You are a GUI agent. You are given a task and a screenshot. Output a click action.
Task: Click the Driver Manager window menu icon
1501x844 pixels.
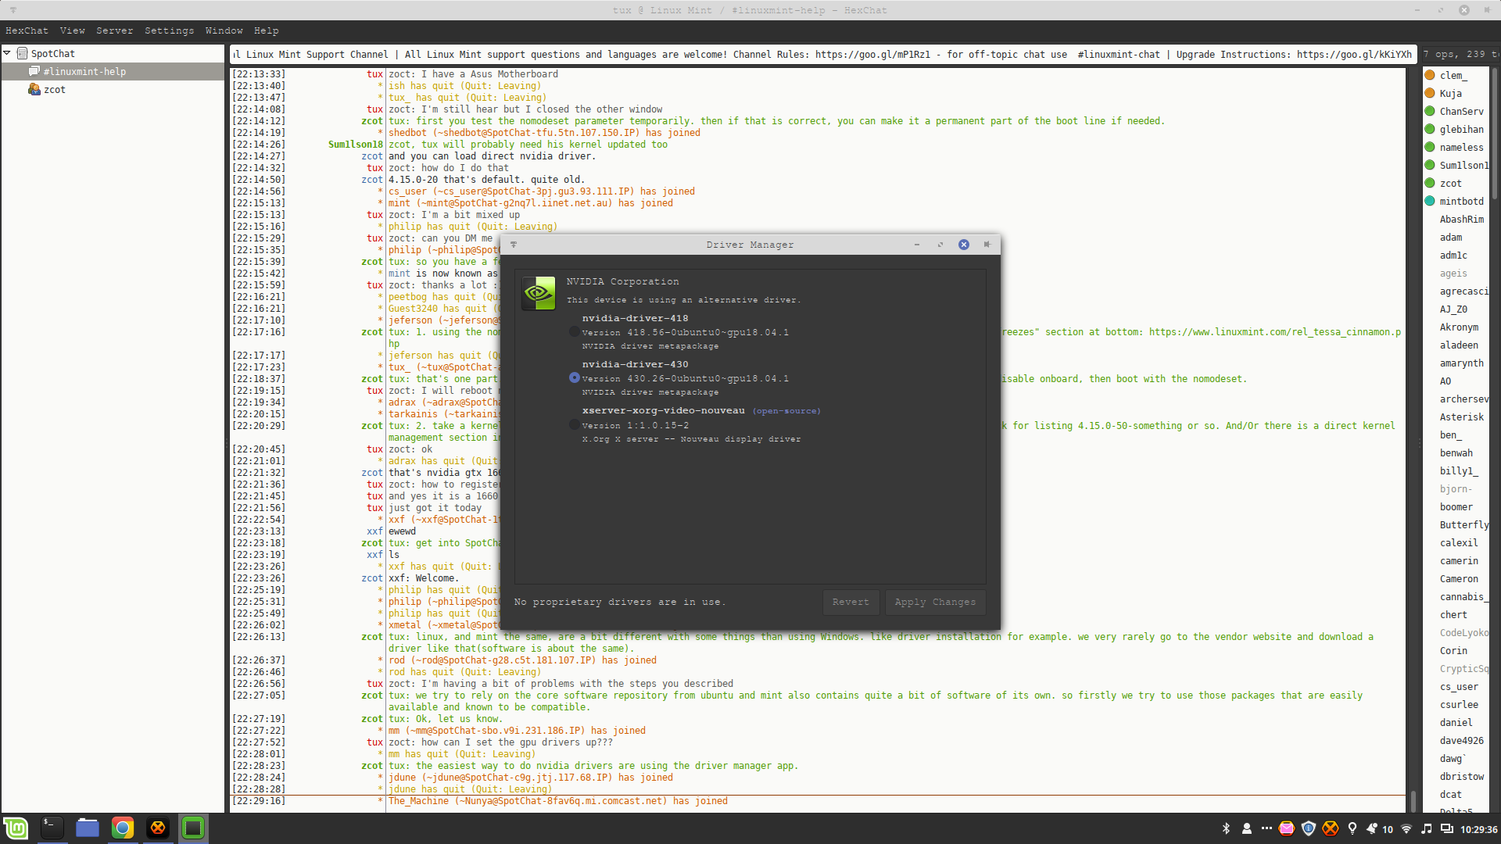pos(514,245)
